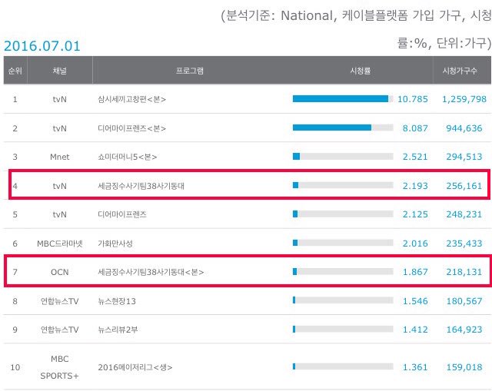Click channel MBC SPORTS+
This screenshot has width=492, height=391.
coord(60,367)
